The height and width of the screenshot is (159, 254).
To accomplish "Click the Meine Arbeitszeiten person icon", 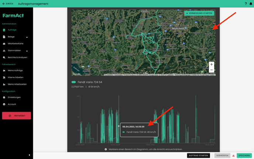I will [x=4, y=84].
